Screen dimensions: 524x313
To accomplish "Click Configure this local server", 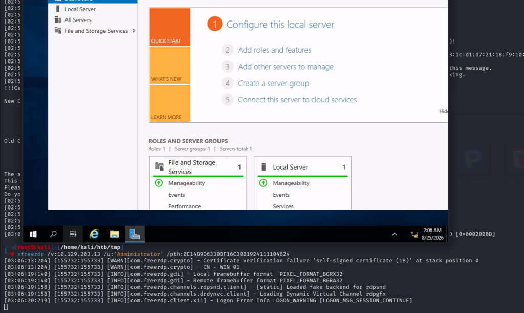I will point(280,25).
